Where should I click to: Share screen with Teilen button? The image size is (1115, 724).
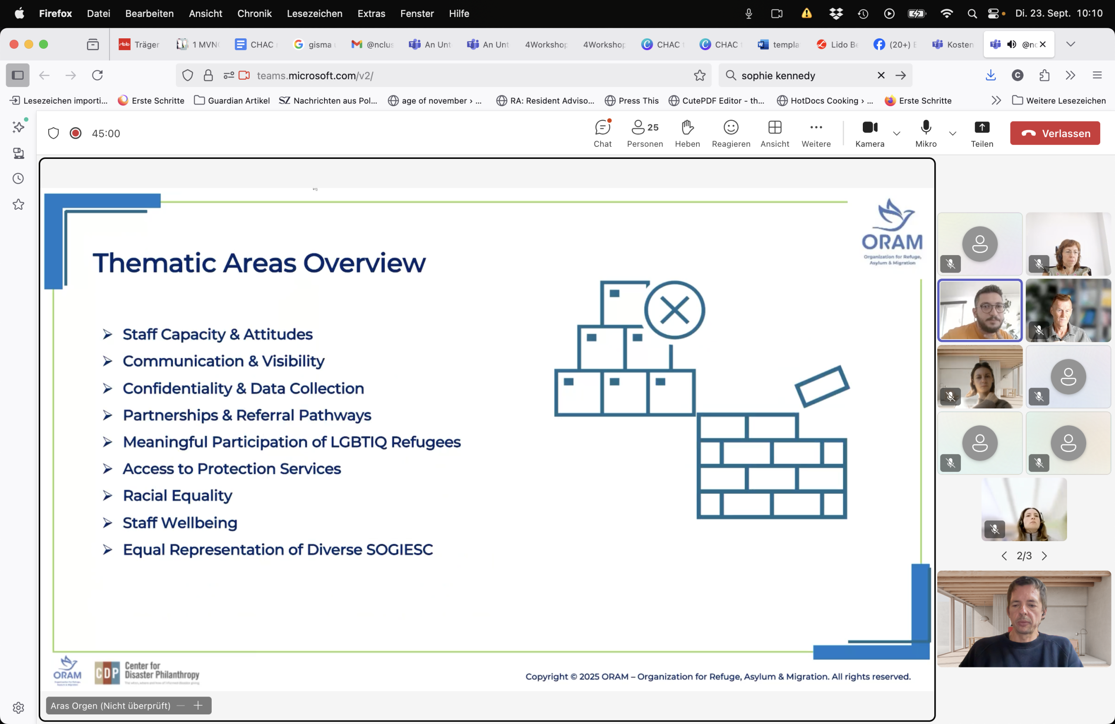[981, 133]
